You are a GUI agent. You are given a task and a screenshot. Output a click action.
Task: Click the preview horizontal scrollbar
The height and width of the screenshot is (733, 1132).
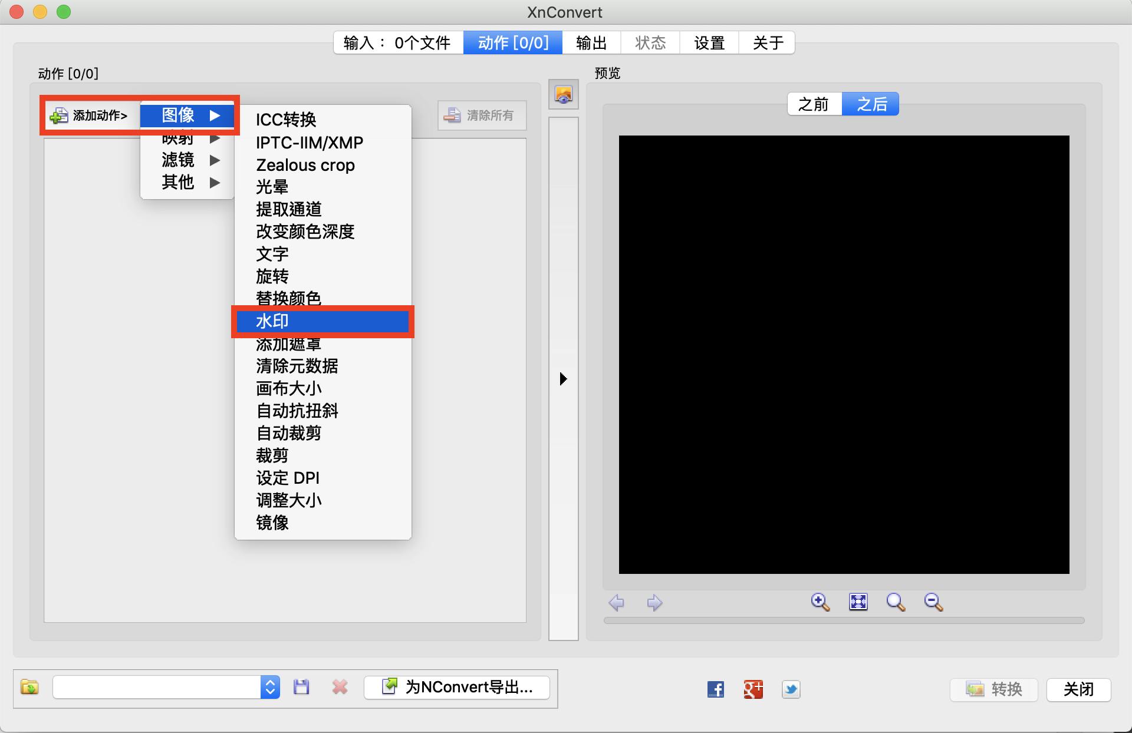click(x=844, y=620)
